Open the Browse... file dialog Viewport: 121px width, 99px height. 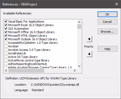[107, 32]
